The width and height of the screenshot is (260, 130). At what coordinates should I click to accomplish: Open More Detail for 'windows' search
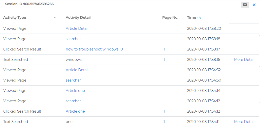coord(244,60)
